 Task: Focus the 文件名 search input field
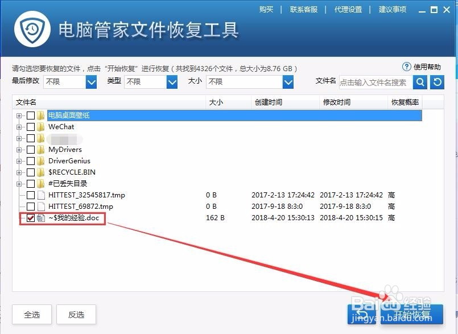click(x=376, y=83)
